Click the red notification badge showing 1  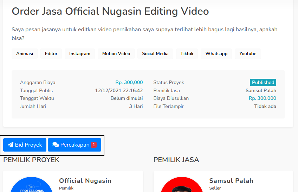click(x=94, y=145)
